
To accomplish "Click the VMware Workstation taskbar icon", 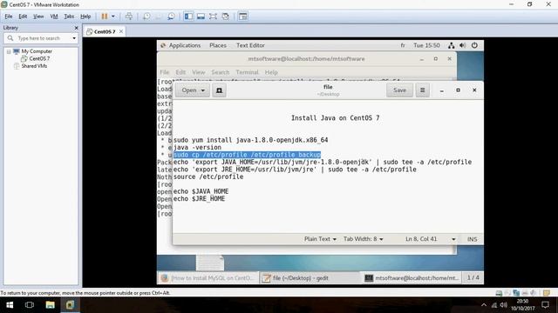I will pyautogui.click(x=70, y=305).
